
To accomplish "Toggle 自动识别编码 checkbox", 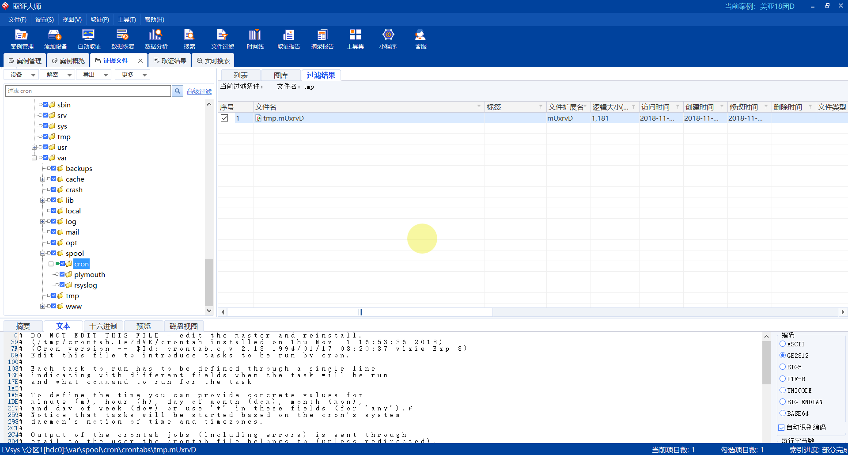I will [x=781, y=427].
